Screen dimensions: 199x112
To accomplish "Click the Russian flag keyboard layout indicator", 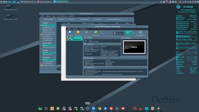I will [167, 2].
